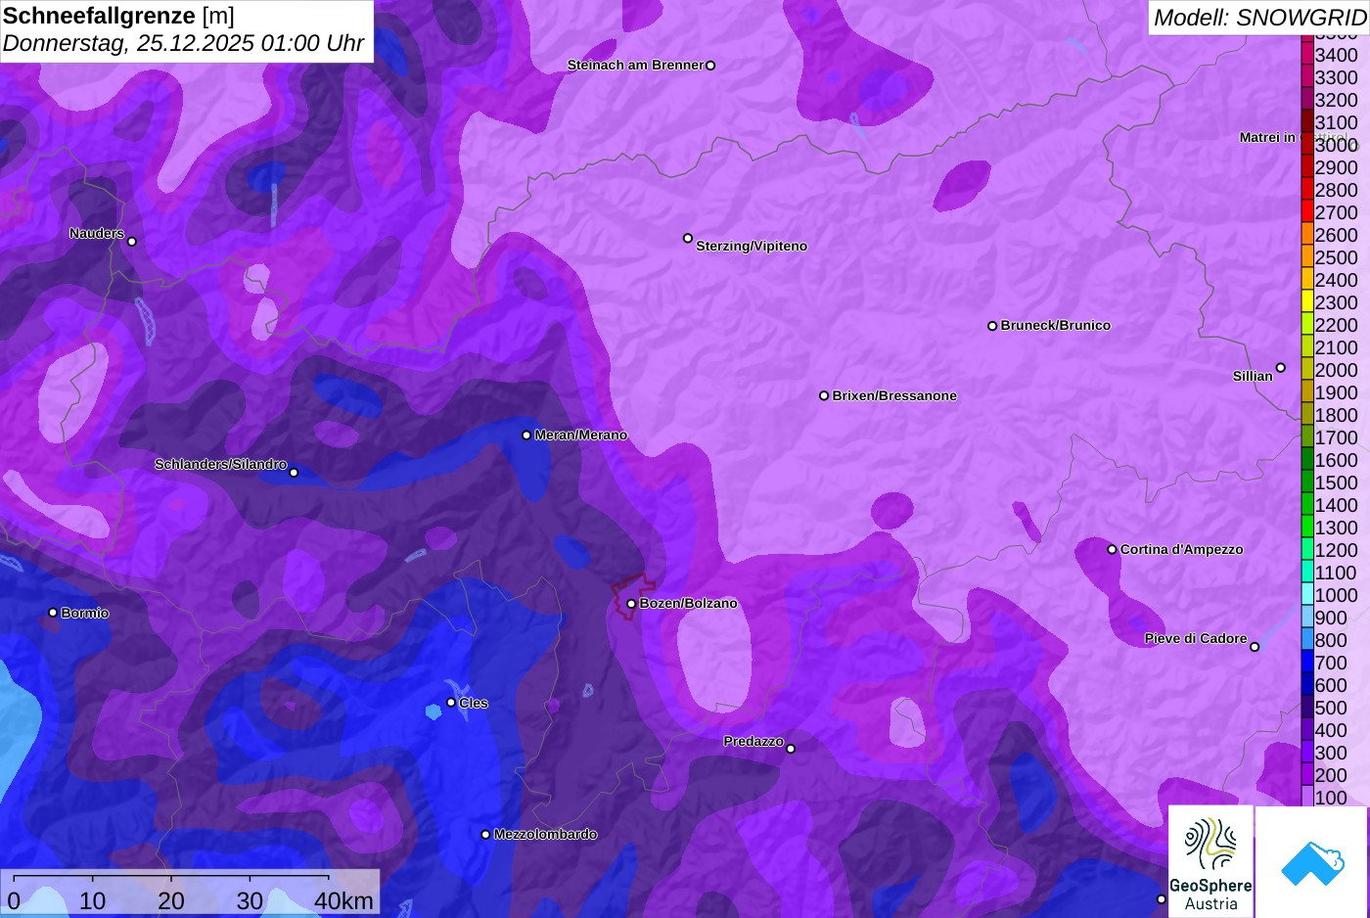
Task: Click the purple 200 legend swatch
Action: (x=1306, y=775)
